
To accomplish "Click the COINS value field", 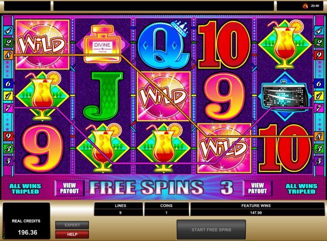I will (167, 213).
